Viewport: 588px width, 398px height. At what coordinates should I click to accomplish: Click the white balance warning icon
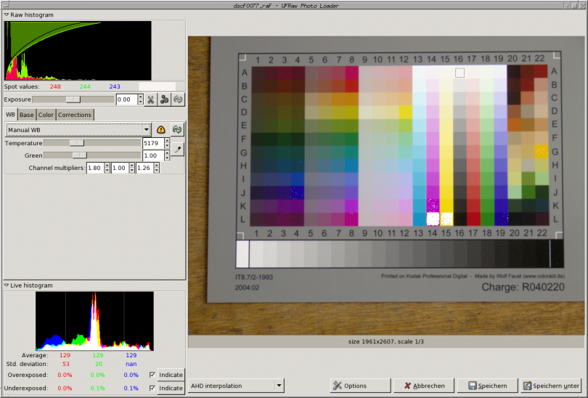pyautogui.click(x=161, y=129)
